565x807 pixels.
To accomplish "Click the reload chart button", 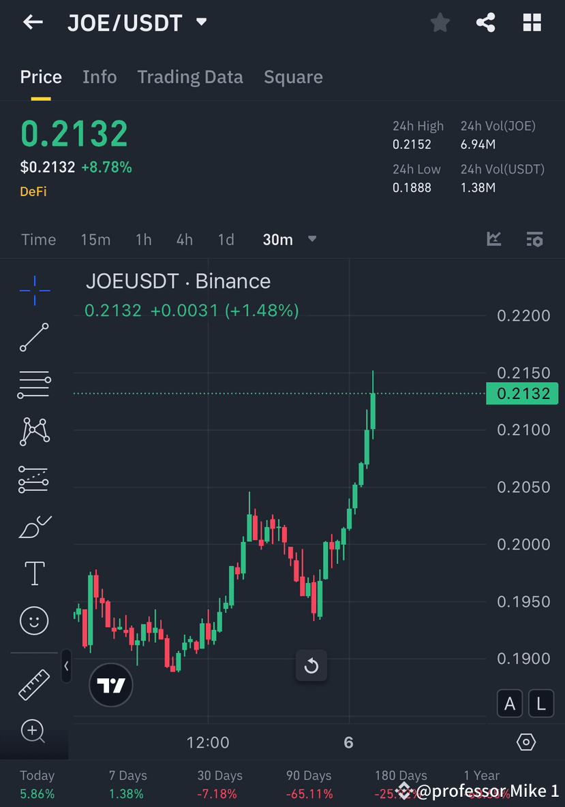I will (x=311, y=665).
